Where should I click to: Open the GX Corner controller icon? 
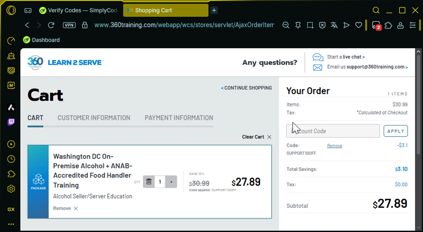[28, 10]
